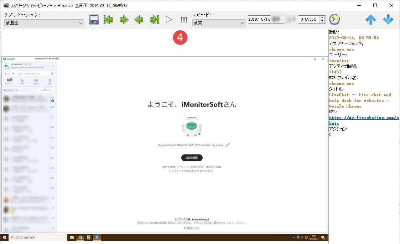
Task: Open the アプリケーション dropdown showing 全画面
Action: coord(44,23)
